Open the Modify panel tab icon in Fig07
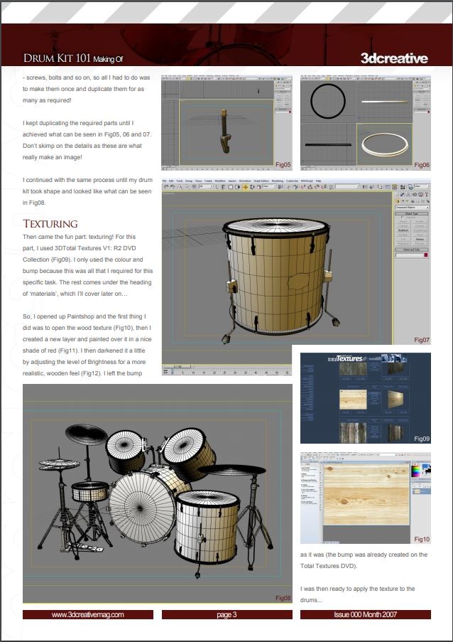453x642 pixels. pyautogui.click(x=403, y=195)
